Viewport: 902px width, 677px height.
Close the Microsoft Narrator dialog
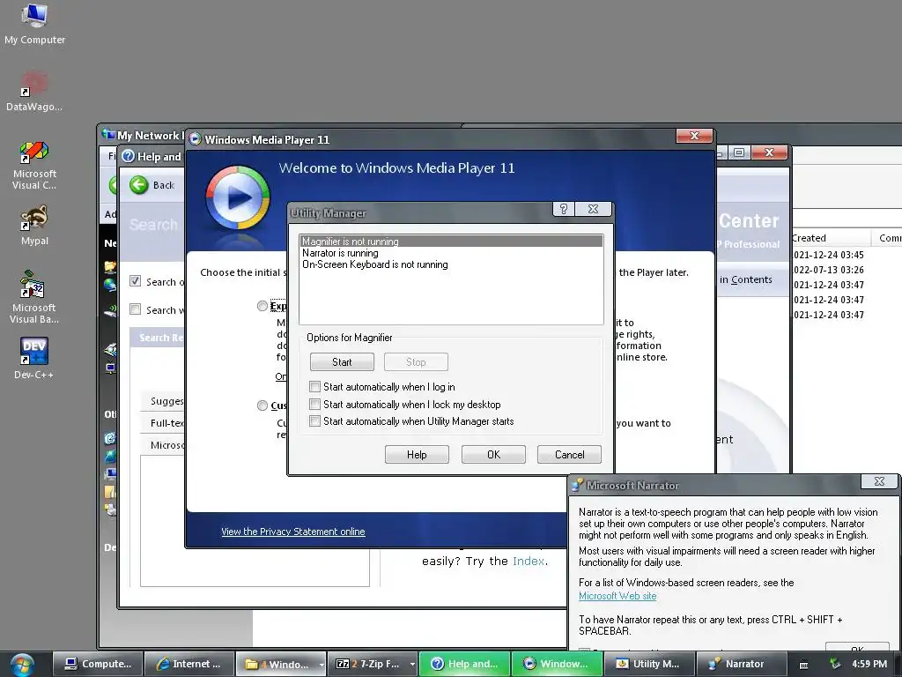879,481
